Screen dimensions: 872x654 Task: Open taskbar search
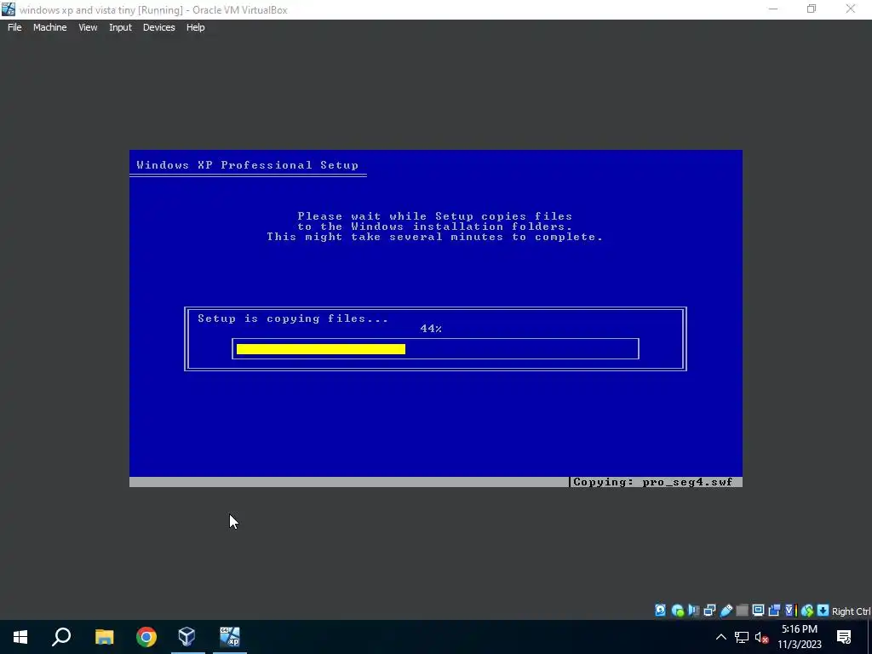61,637
